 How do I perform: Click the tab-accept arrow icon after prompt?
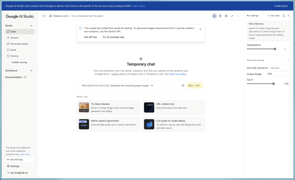[x=152, y=86]
